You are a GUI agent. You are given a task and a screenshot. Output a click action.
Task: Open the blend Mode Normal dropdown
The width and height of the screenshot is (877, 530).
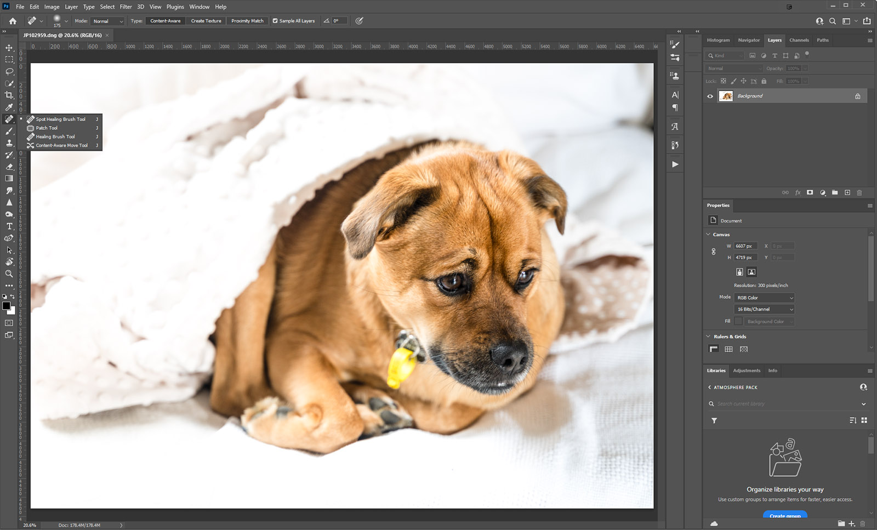point(108,21)
